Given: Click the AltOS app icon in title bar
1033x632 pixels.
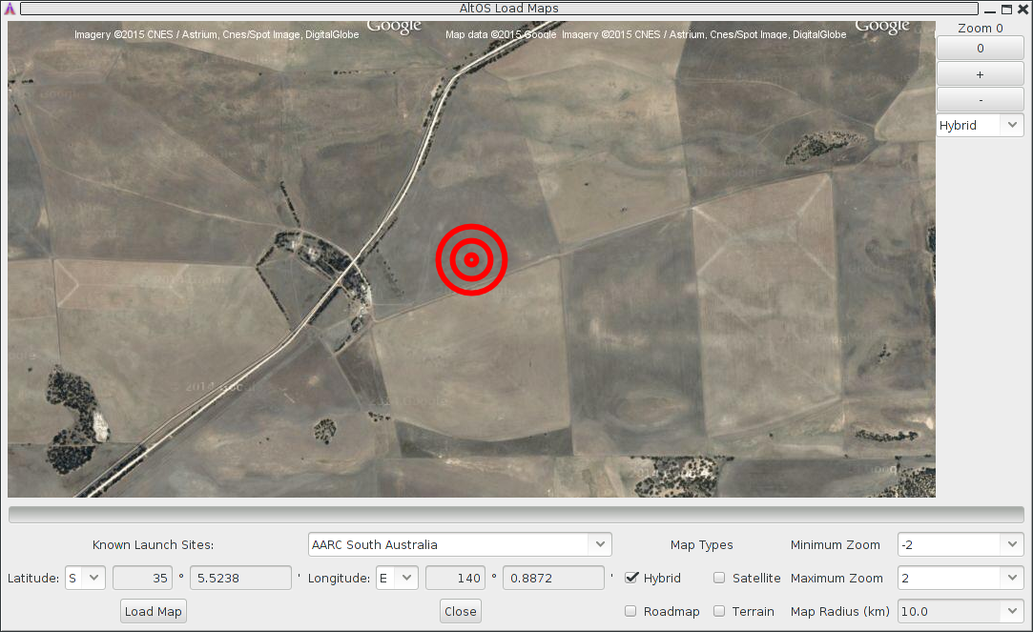Looking at the screenshot, I should pyautogui.click(x=10, y=9).
